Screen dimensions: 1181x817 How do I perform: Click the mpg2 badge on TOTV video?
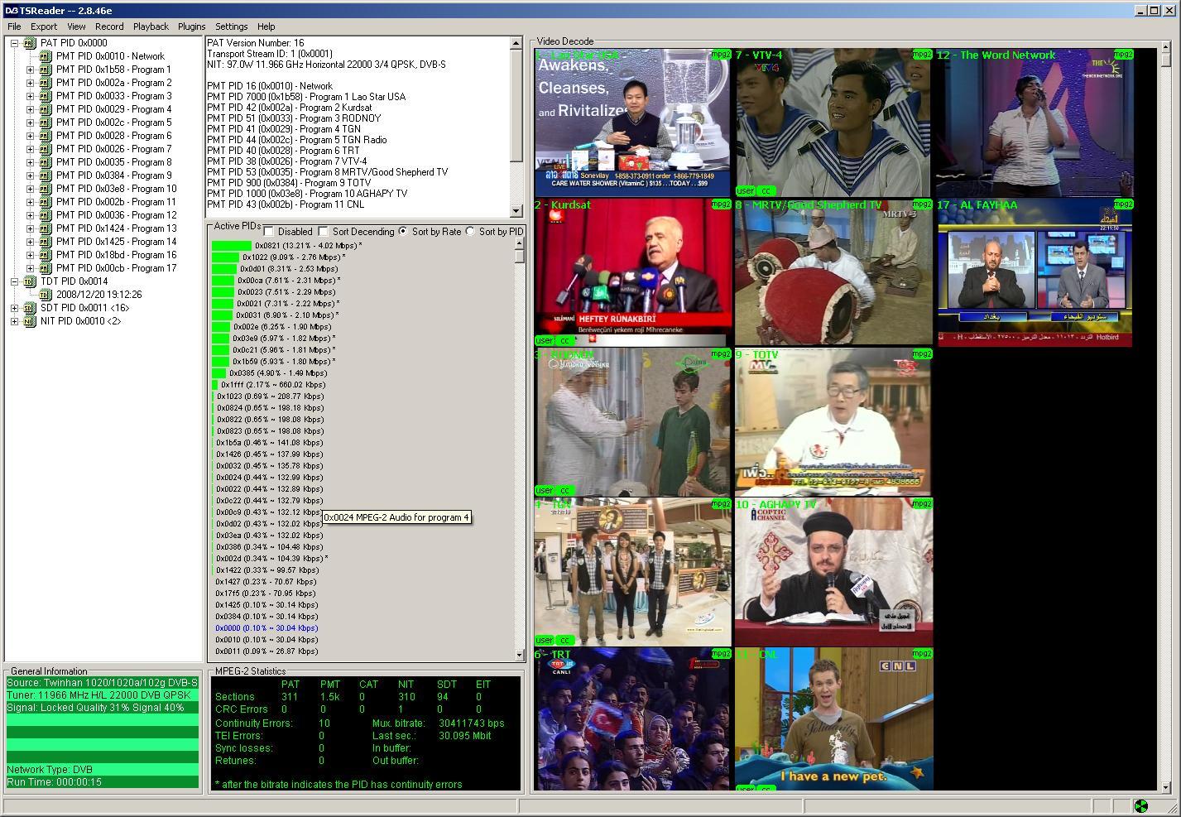[x=922, y=354]
